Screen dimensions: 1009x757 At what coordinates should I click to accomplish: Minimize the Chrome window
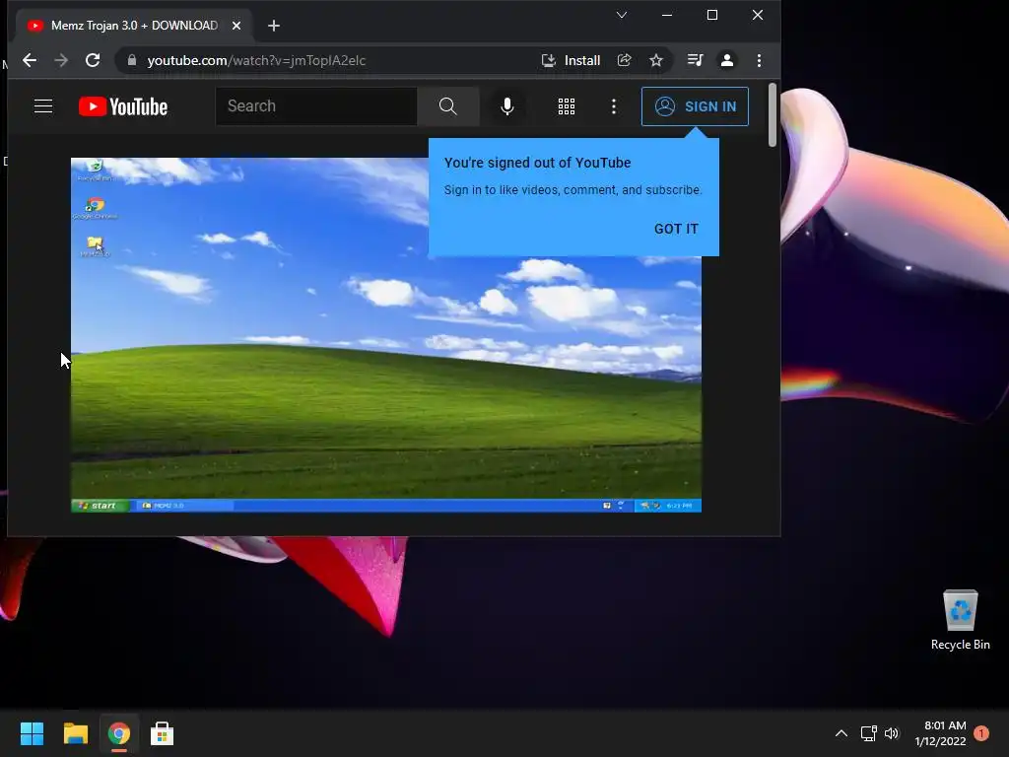(x=667, y=15)
